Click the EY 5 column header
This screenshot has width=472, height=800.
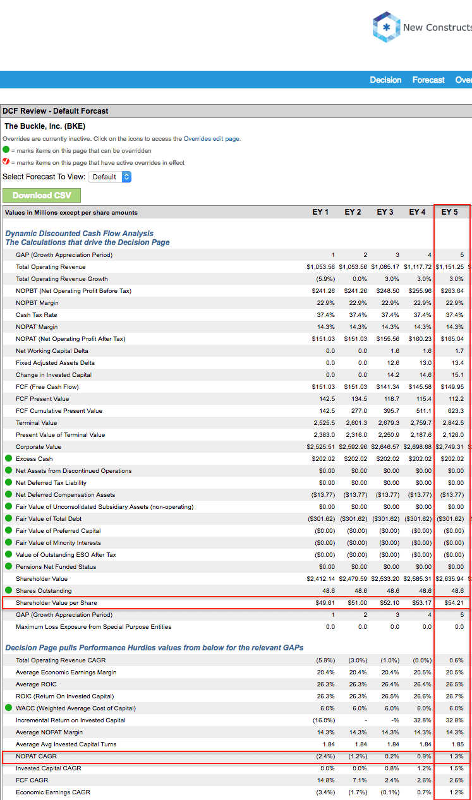pyautogui.click(x=449, y=212)
